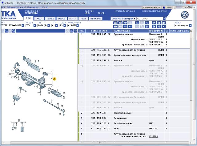Viewport: 197px width, 146px height.
Task: Switch to the EPC tab
Action: point(28,19)
